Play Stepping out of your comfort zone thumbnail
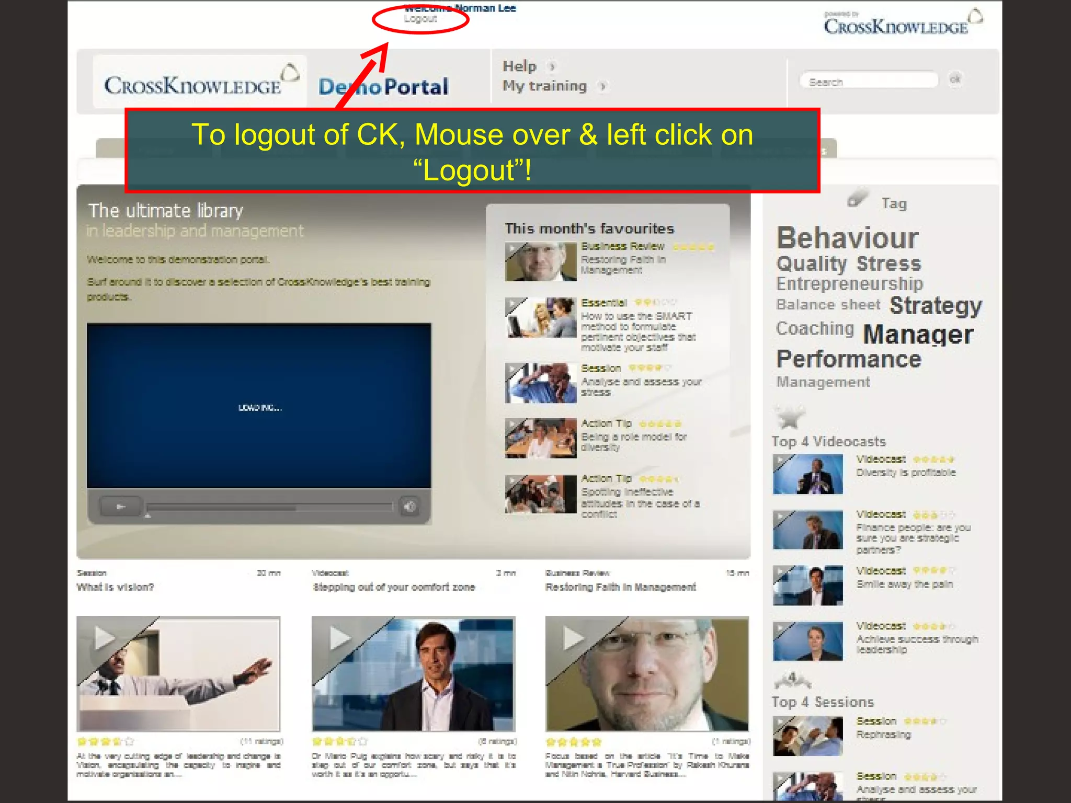This screenshot has height=803, width=1071. click(413, 674)
